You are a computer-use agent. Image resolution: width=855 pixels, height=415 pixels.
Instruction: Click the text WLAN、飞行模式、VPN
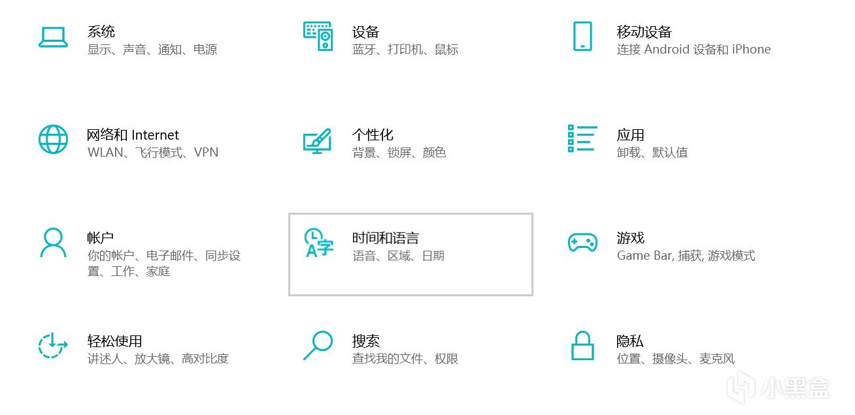tap(153, 153)
